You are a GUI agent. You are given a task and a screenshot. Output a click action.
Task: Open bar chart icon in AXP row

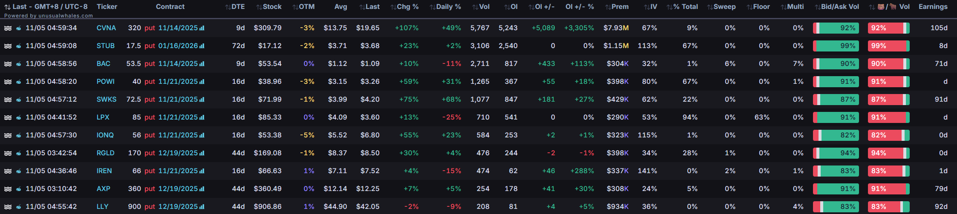(202, 189)
